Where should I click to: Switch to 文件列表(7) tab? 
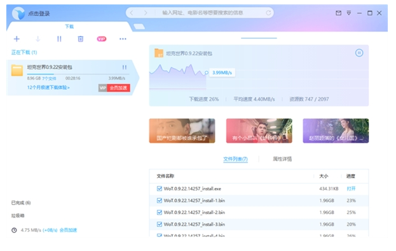pos(235,159)
